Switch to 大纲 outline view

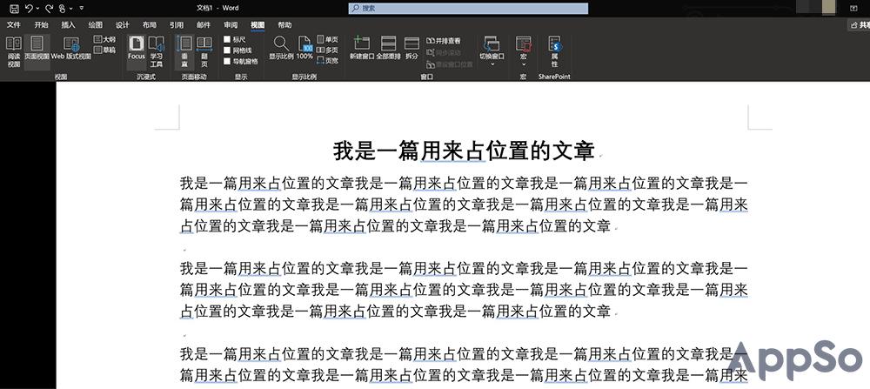pos(105,39)
